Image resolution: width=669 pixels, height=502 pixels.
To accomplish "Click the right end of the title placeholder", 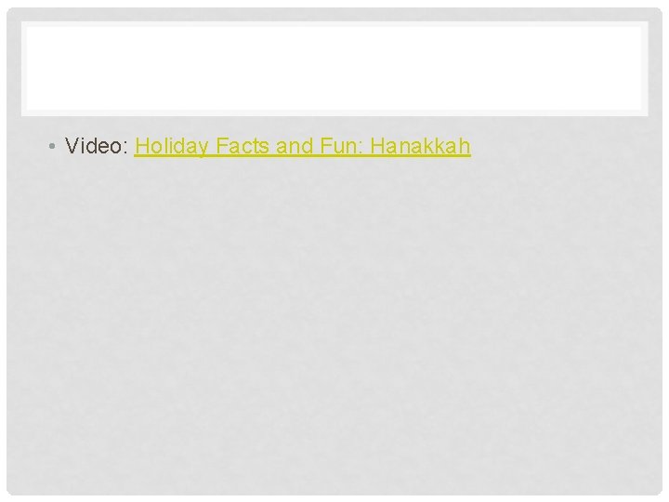I will click(638, 68).
